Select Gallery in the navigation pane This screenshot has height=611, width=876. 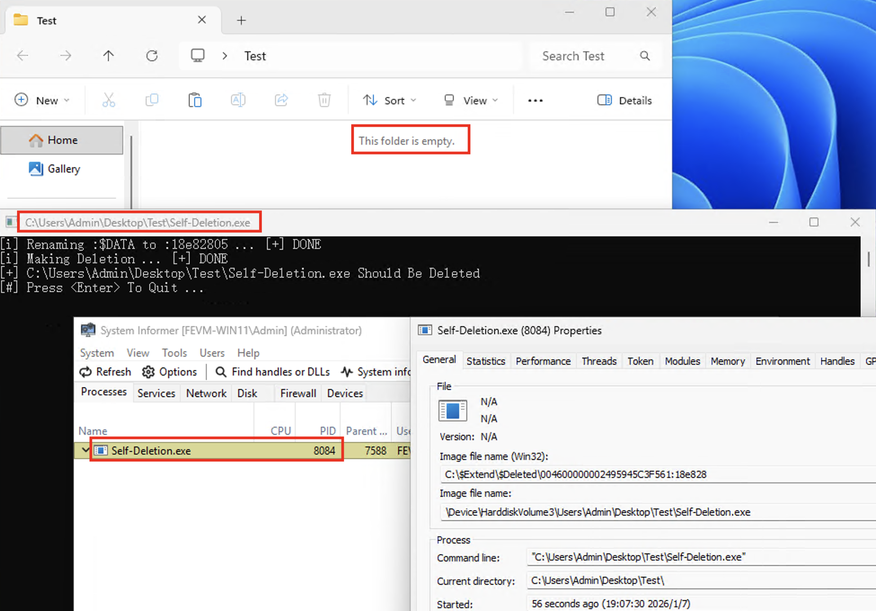tap(63, 169)
